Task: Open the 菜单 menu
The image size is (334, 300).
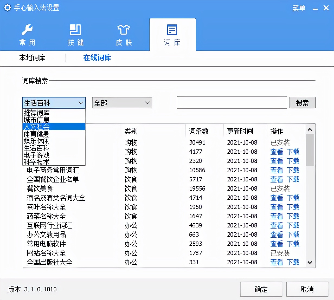Action: coord(299,8)
